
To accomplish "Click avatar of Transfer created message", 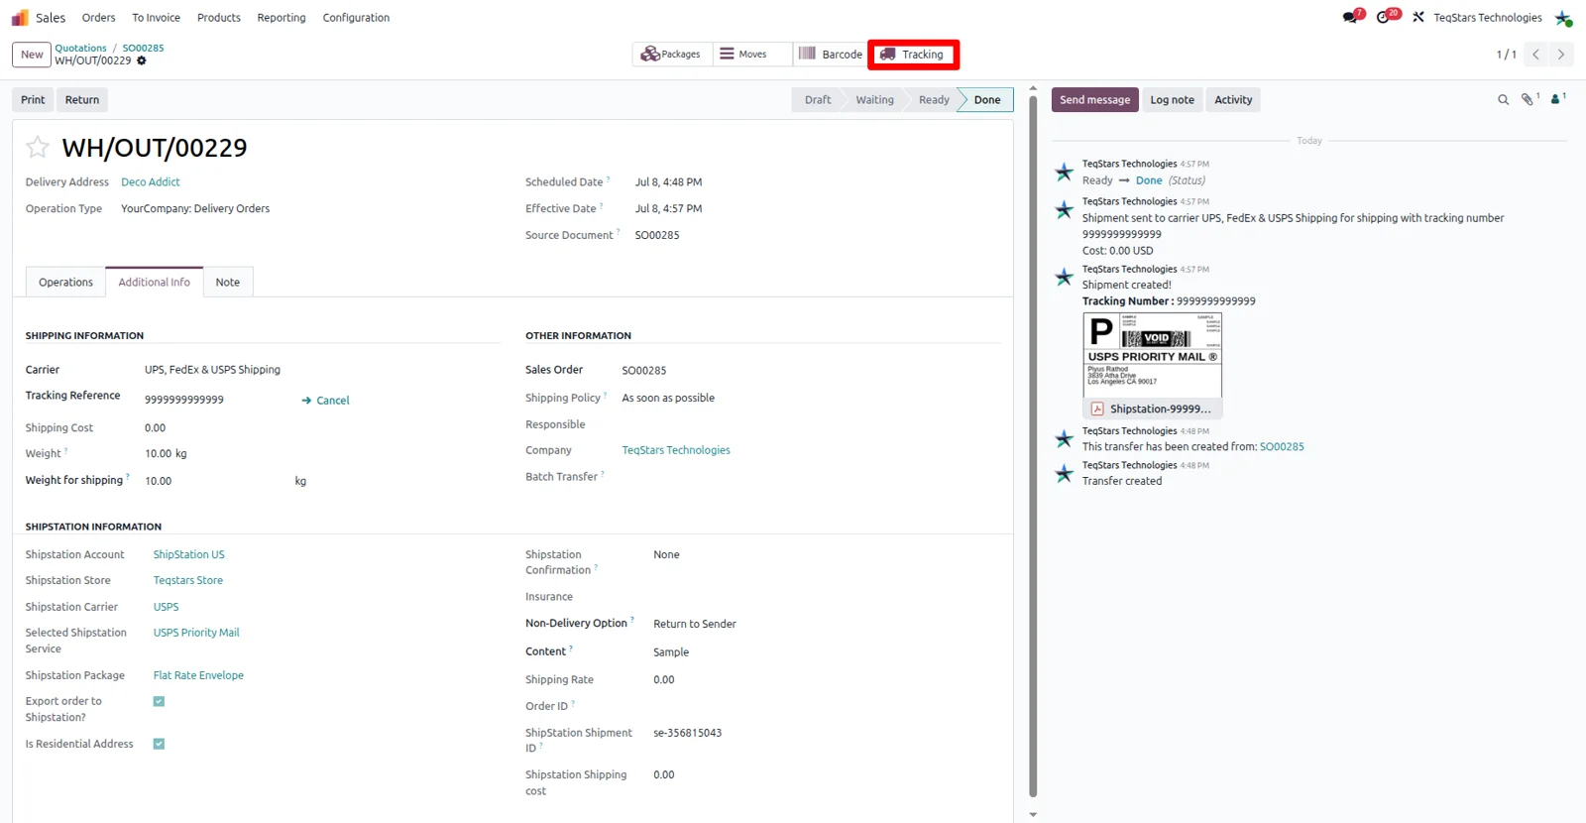I will coord(1065,473).
